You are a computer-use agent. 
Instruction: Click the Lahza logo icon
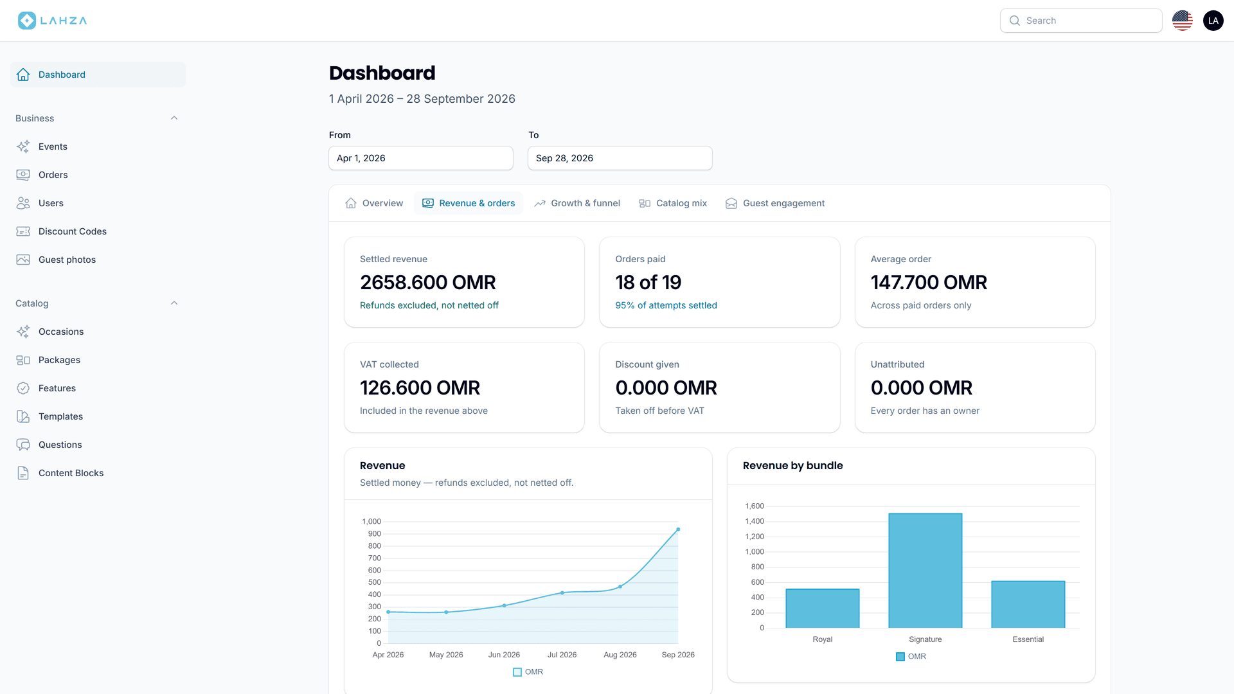tap(26, 21)
